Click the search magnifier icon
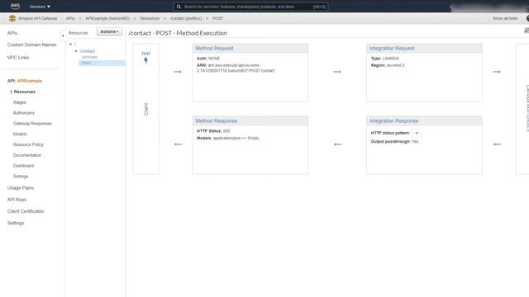This screenshot has width=529, height=297. coord(179,7)
